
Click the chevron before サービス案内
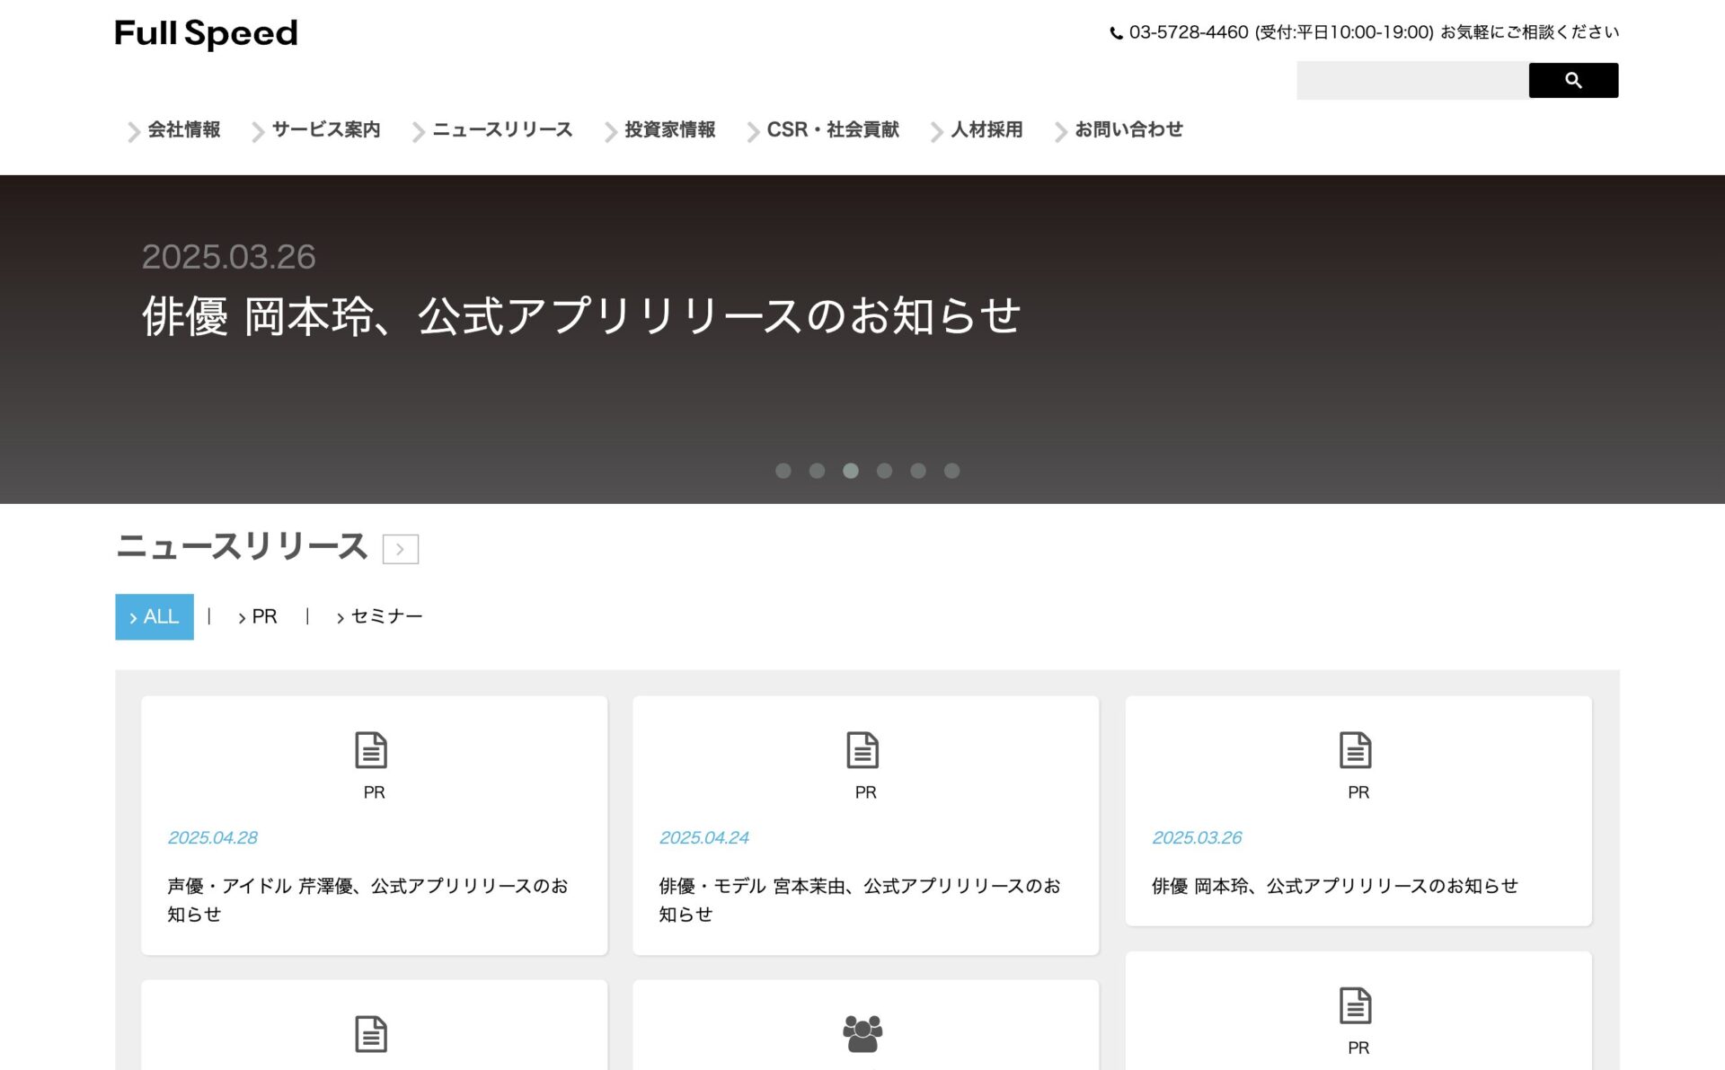click(x=258, y=132)
